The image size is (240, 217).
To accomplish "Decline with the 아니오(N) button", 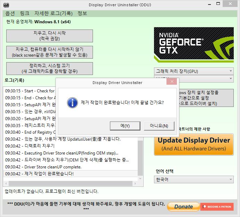I will pyautogui.click(x=159, y=126).
